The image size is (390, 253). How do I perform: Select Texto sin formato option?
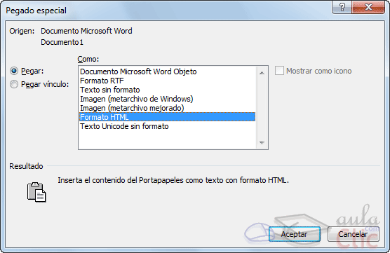click(x=168, y=90)
